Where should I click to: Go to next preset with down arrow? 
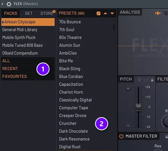(112, 13)
